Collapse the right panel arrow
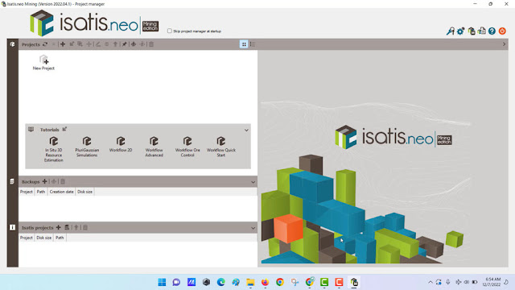 (x=505, y=44)
